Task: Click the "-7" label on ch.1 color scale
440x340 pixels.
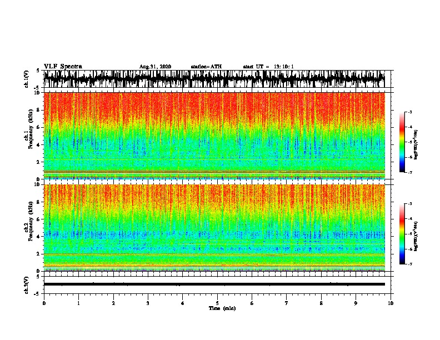Action: [409, 173]
